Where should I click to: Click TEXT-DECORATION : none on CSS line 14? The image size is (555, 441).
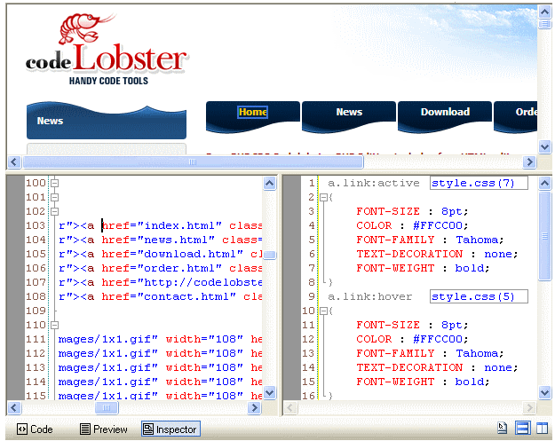(x=437, y=367)
